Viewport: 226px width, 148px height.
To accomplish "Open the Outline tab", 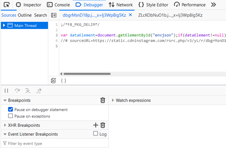I will coord(25,15).
